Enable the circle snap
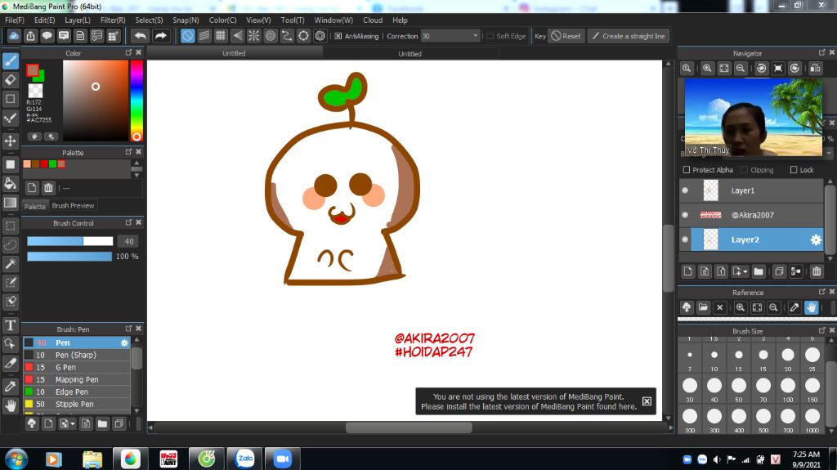The image size is (837, 470). (270, 36)
